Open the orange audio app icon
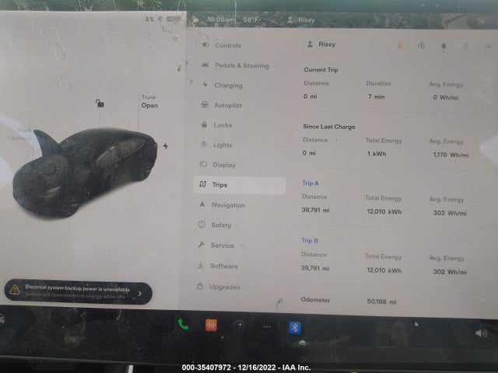The image size is (498, 373). click(211, 325)
